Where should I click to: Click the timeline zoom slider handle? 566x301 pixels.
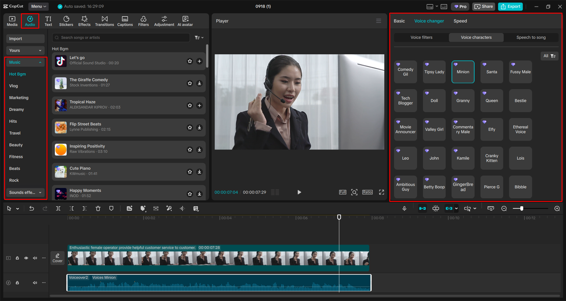[x=521, y=209]
